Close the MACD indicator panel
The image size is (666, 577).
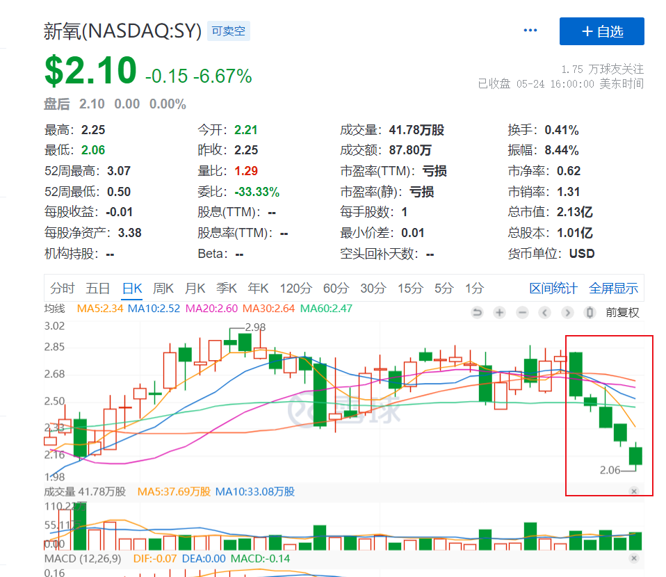tap(634, 558)
